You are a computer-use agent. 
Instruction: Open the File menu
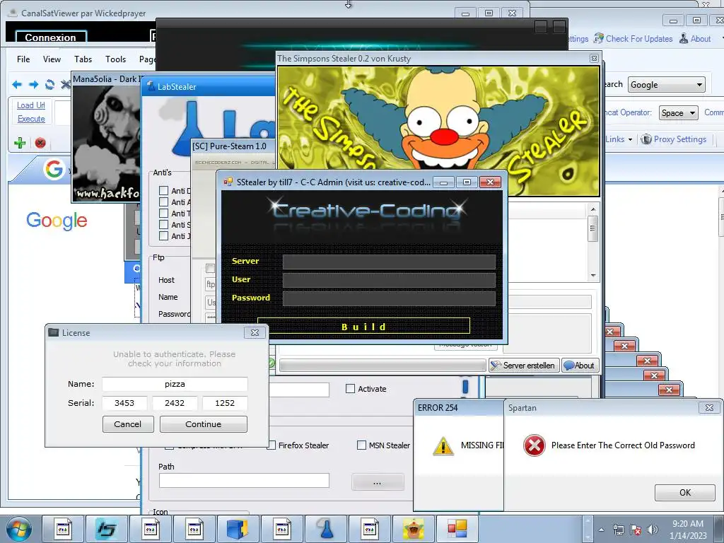click(23, 59)
